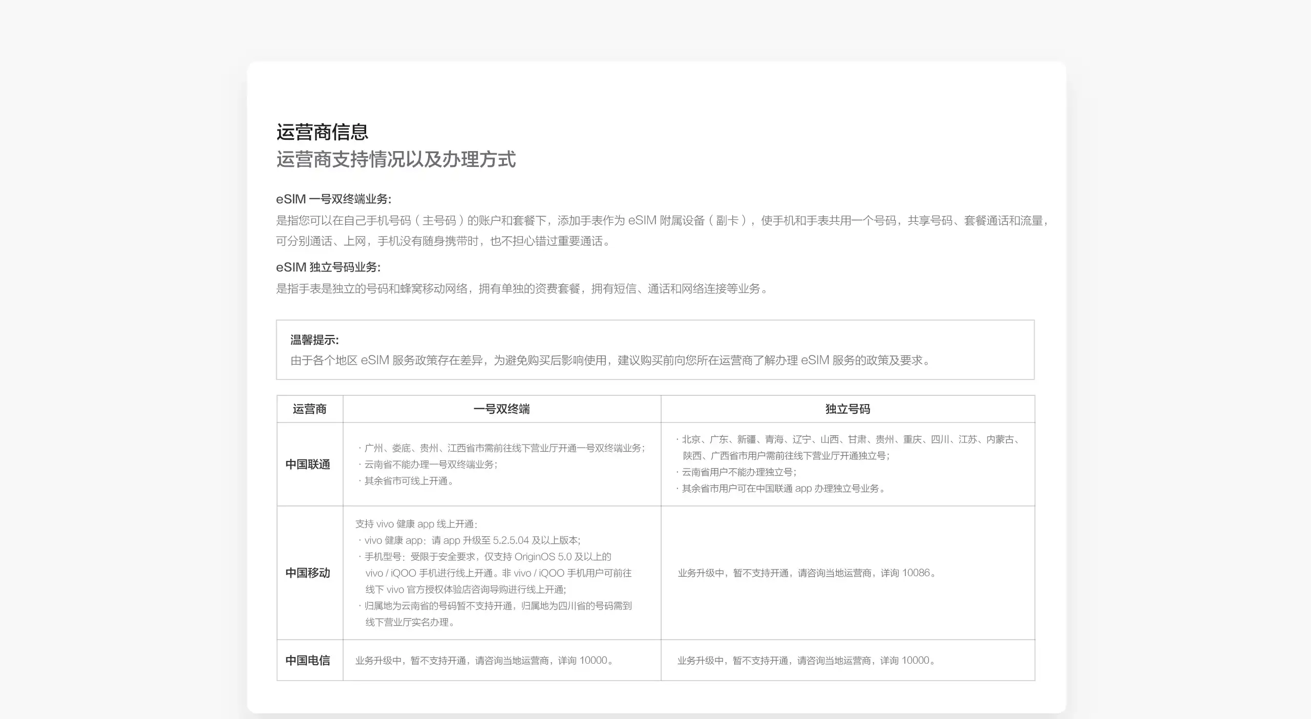
Task: Select the 云南省不能办理一号双终端业务 bullet line
Action: coord(433,465)
